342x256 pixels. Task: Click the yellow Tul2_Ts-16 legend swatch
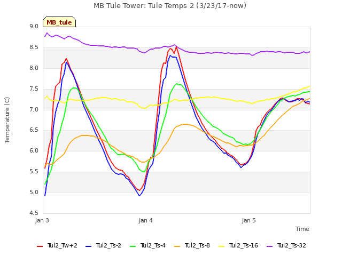click(222, 246)
